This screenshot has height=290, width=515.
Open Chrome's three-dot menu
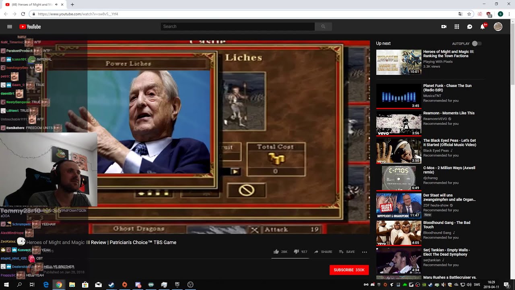tap(509, 14)
